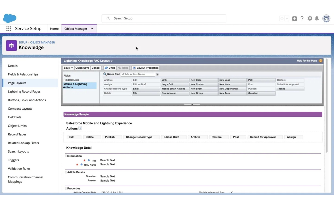
Task: Open Details in the sidebar
Action: pyautogui.click(x=13, y=66)
